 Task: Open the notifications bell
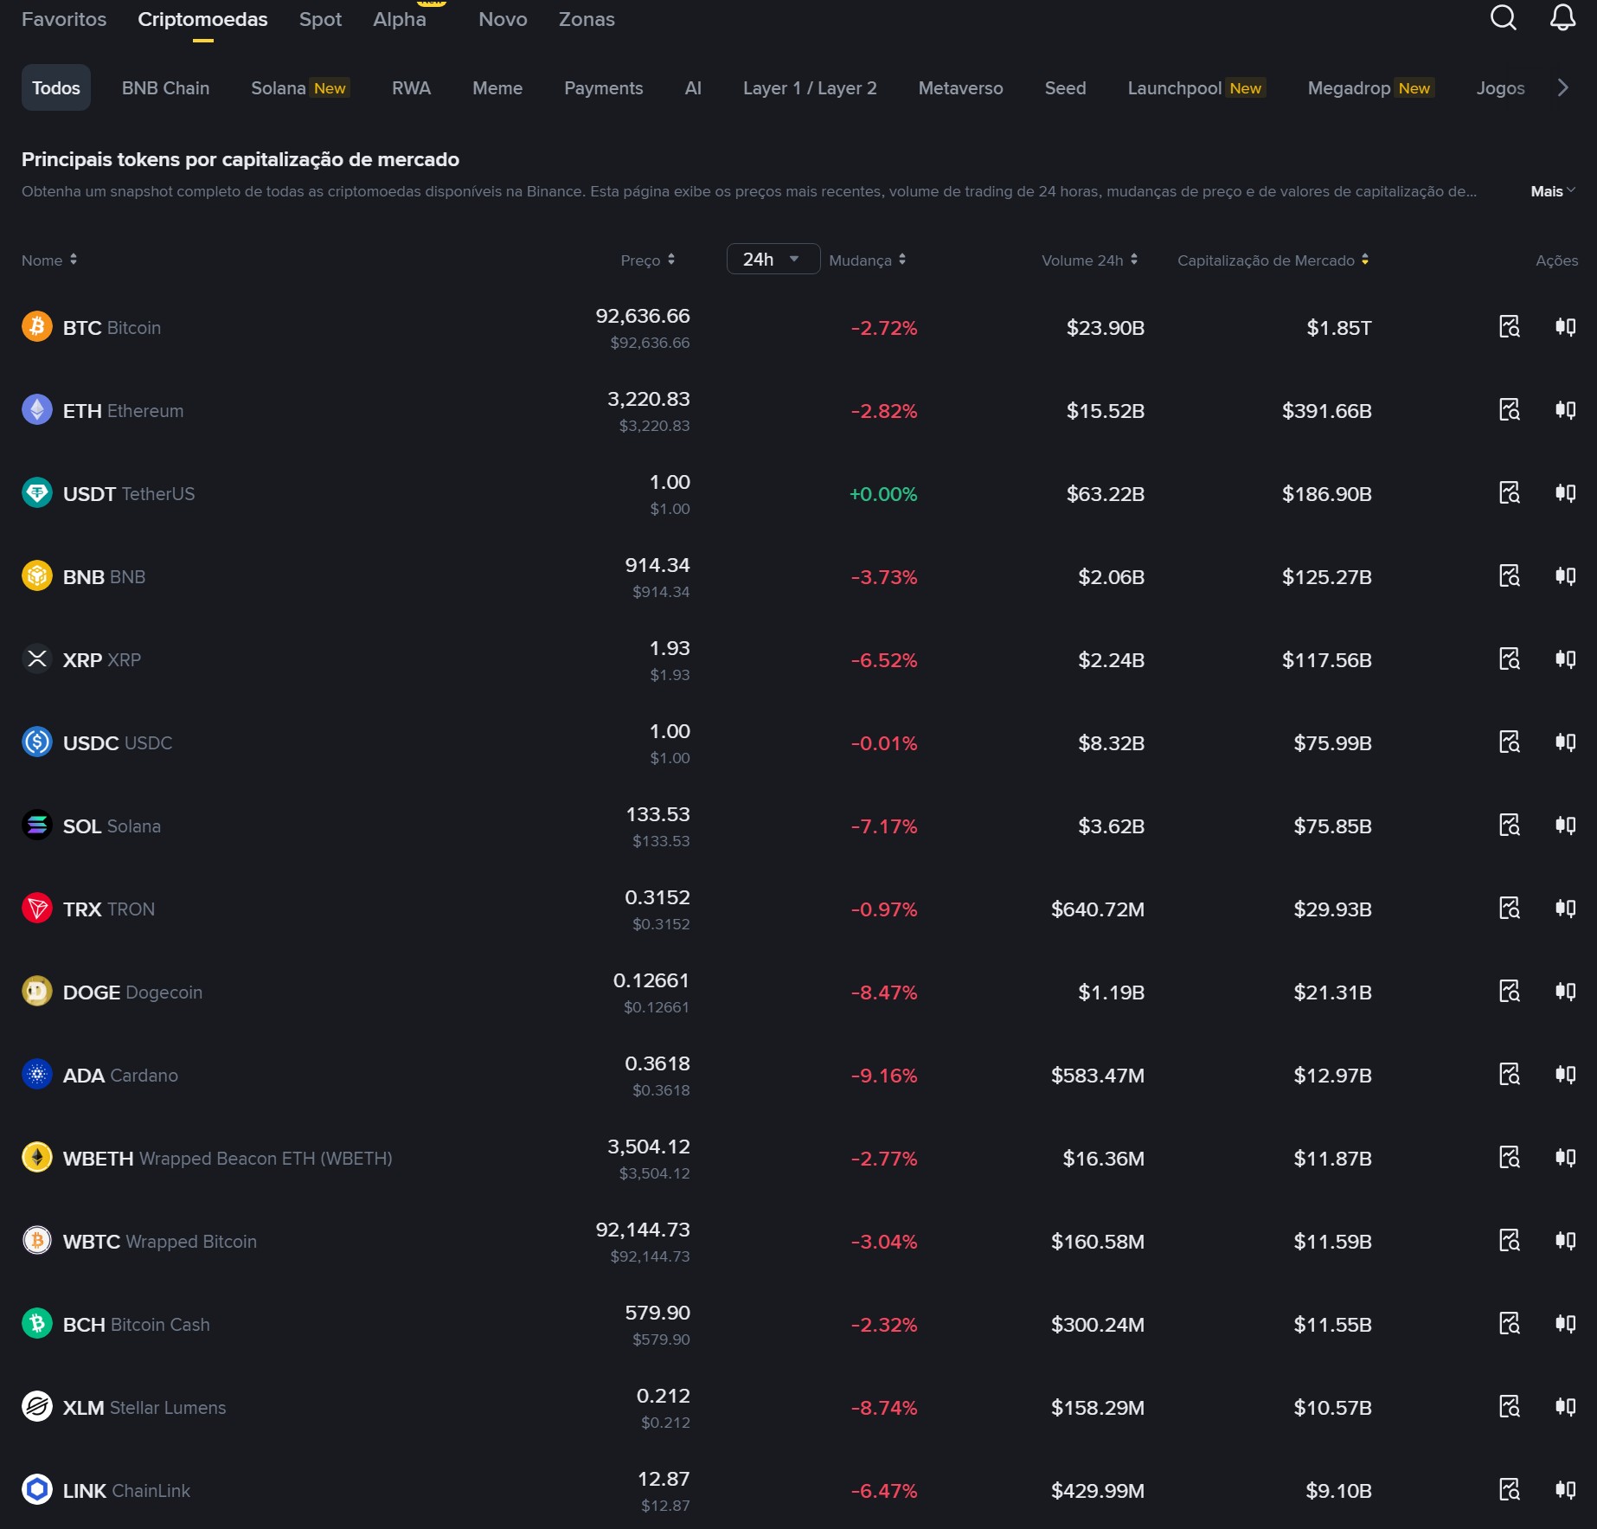point(1562,17)
